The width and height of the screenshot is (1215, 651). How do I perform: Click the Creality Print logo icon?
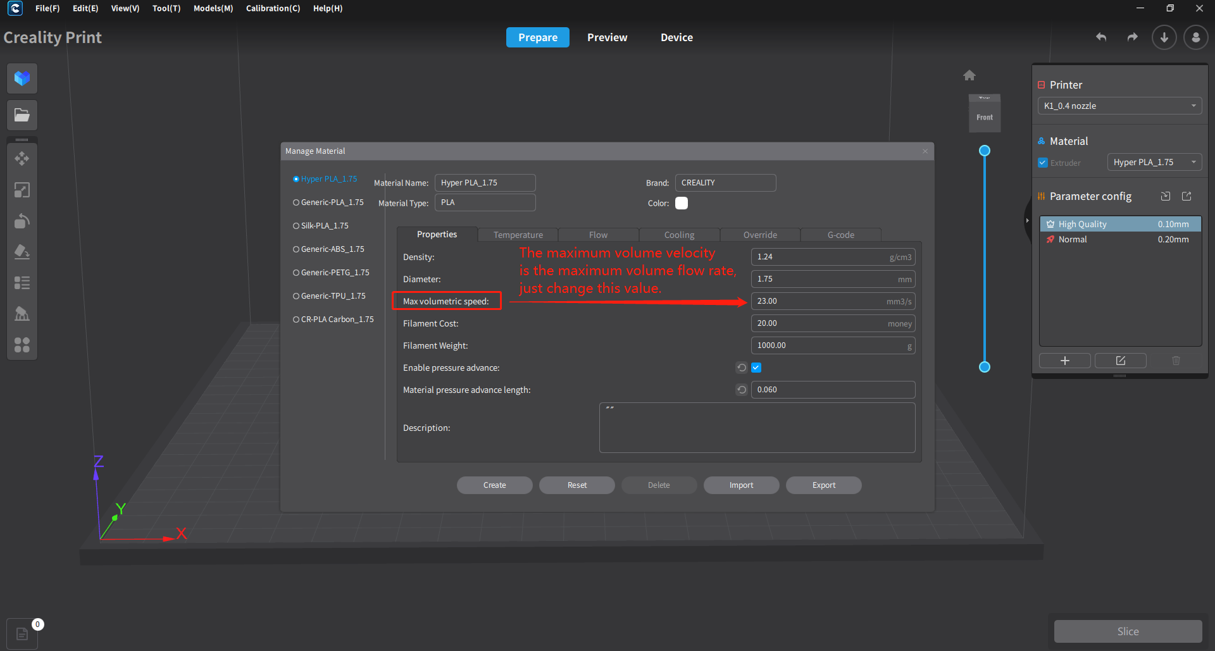(x=15, y=8)
